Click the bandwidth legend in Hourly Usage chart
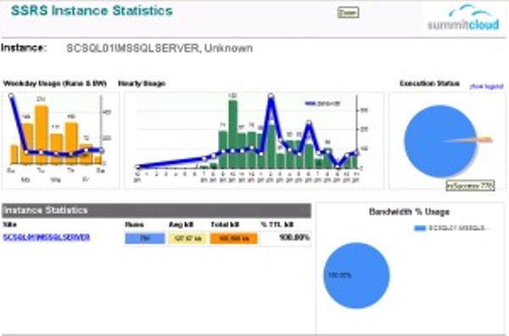This screenshot has height=336, width=509. (322, 104)
